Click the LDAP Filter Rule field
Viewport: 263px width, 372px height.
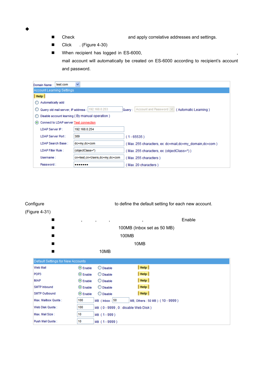click(x=99, y=150)
